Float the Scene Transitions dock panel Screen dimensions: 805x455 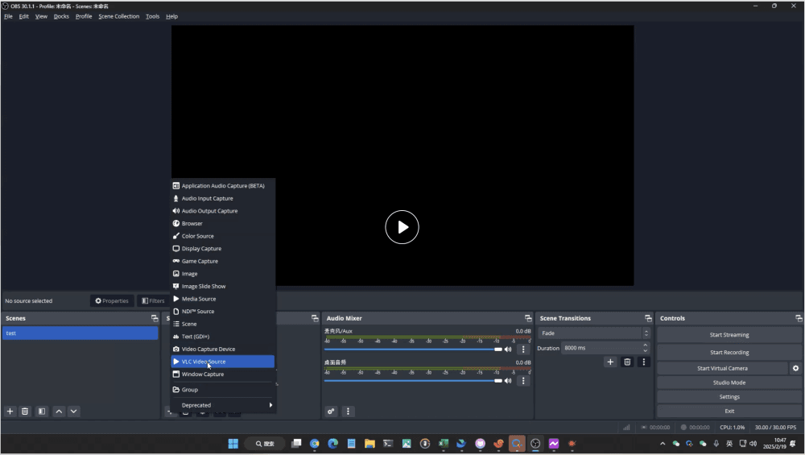648,318
